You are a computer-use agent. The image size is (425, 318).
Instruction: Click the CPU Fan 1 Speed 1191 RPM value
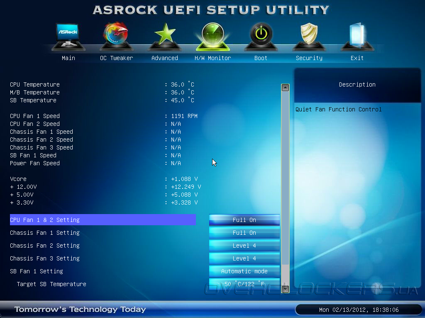coord(184,116)
